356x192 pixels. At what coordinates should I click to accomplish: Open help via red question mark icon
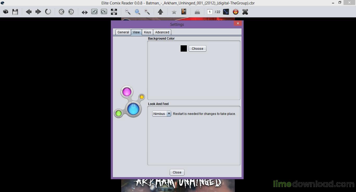[x=236, y=12]
